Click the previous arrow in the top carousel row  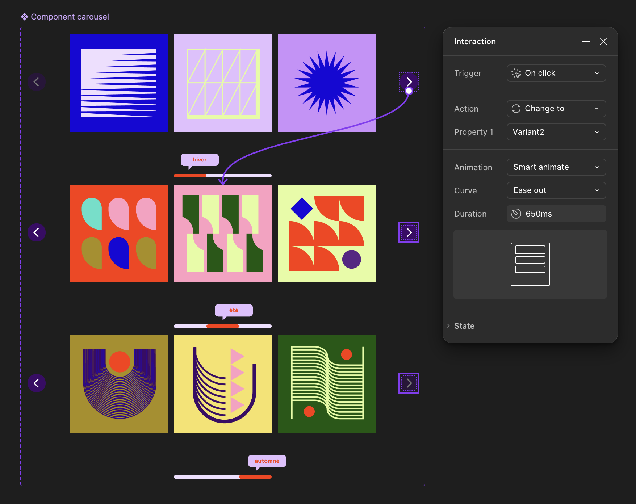[36, 82]
